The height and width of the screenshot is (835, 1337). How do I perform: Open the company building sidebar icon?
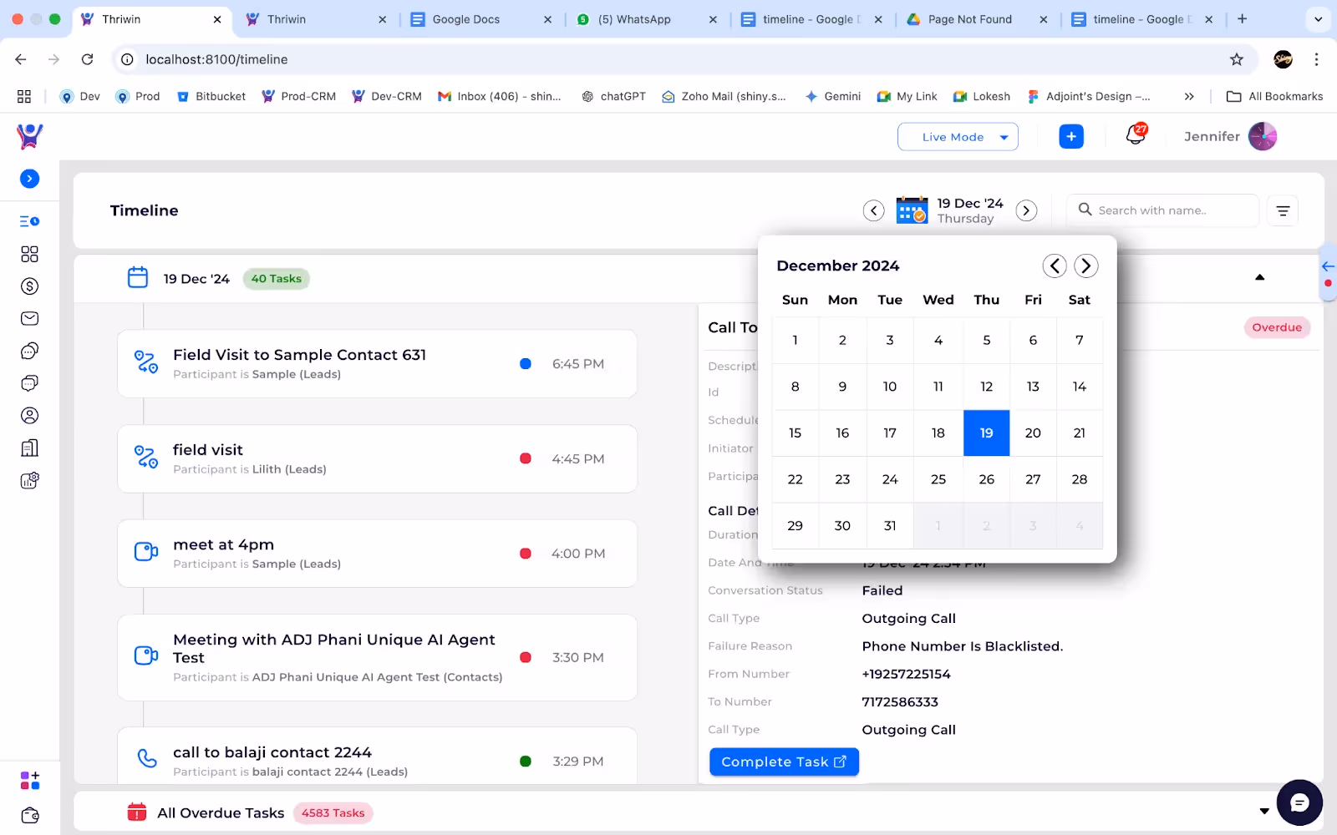click(x=29, y=448)
